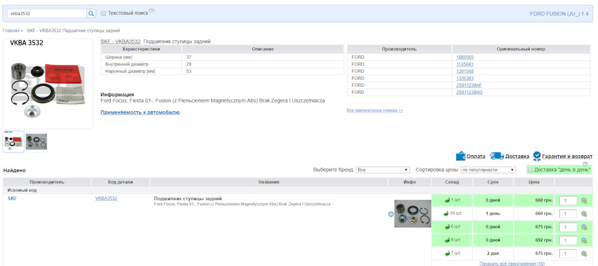Open Все оригинальные номера link

[x=375, y=111]
